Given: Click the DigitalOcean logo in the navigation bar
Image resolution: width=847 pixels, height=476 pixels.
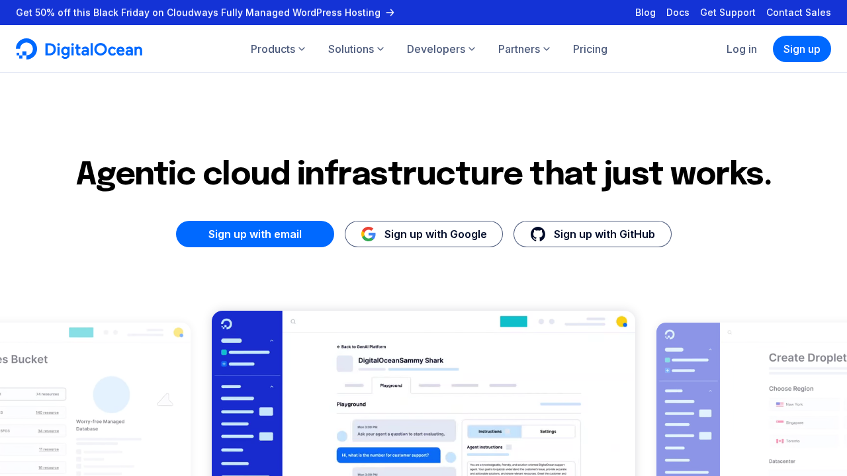Looking at the screenshot, I should click(x=79, y=48).
